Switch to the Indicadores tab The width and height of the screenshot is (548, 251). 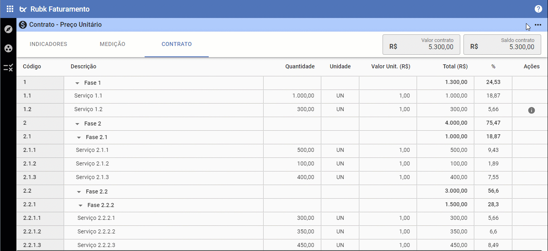(48, 44)
